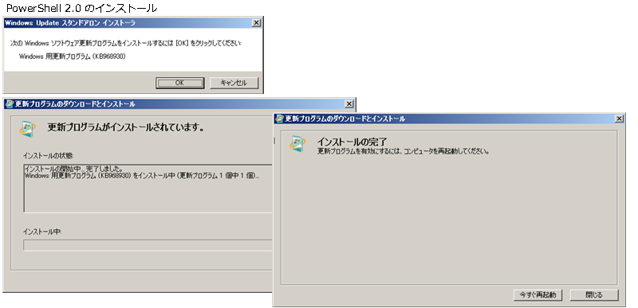Click the heading インストールの完了
Image resolution: width=638 pixels, height=308 pixels.
pos(352,142)
